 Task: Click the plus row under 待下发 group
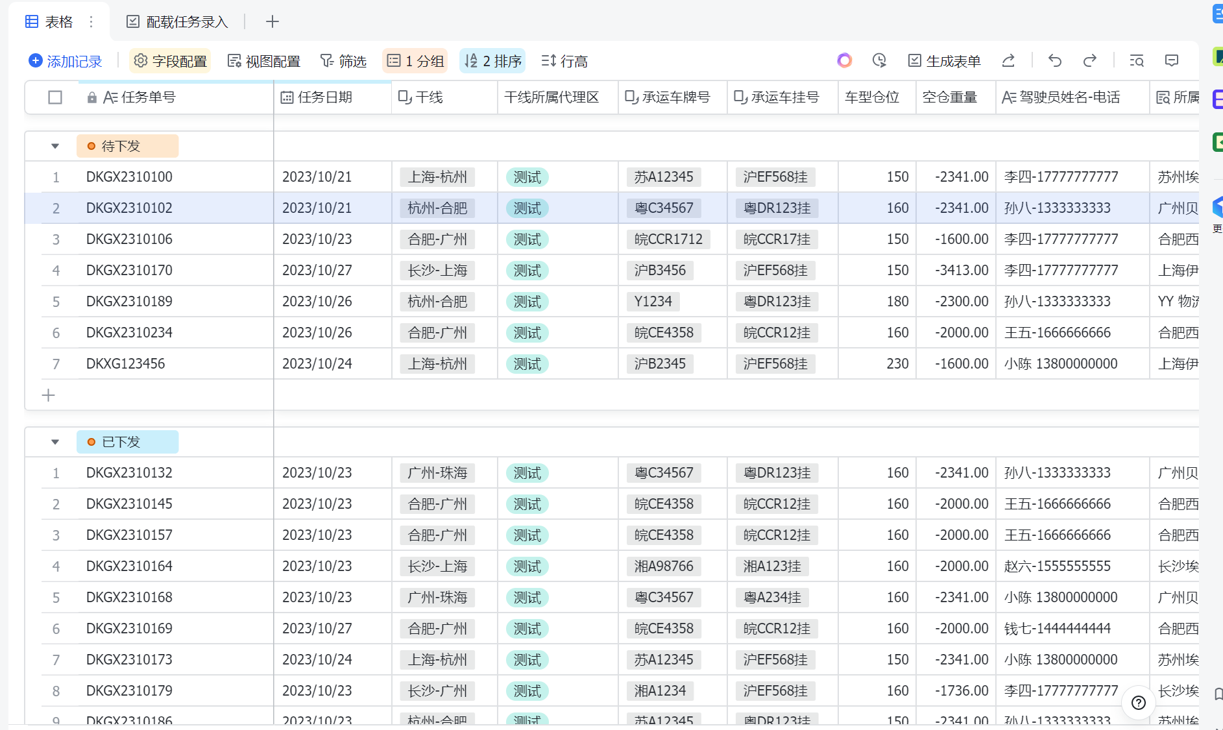(49, 395)
